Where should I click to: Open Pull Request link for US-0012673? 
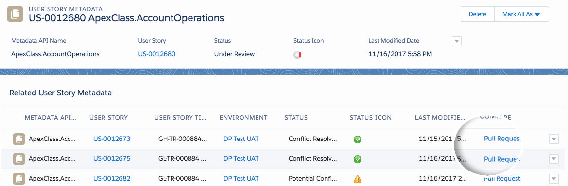(x=502, y=139)
